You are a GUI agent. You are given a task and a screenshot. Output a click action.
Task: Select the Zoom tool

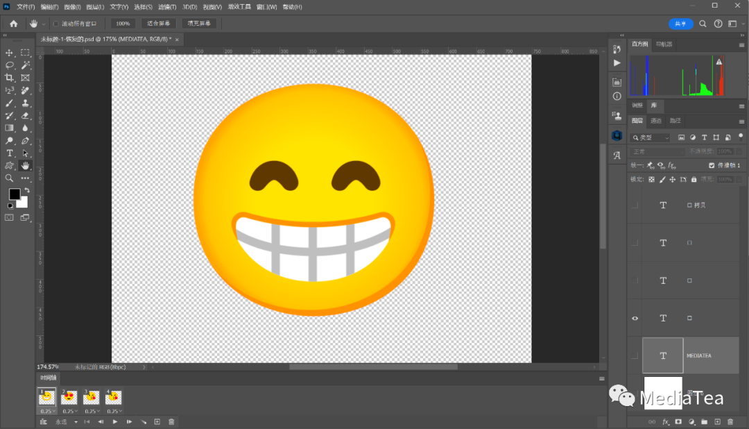tap(9, 178)
